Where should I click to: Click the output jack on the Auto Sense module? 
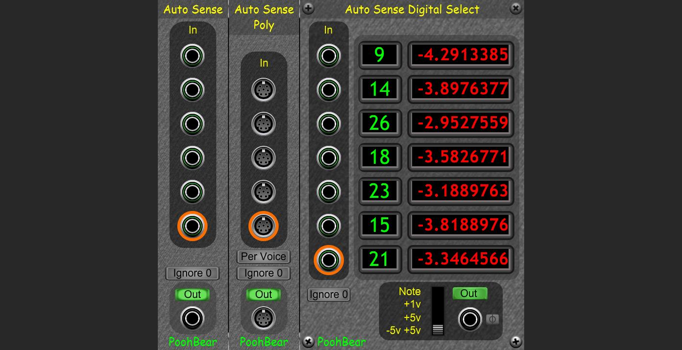click(192, 318)
